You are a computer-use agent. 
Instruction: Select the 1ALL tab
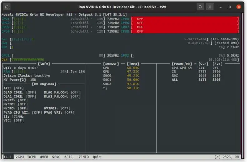(x=8, y=157)
